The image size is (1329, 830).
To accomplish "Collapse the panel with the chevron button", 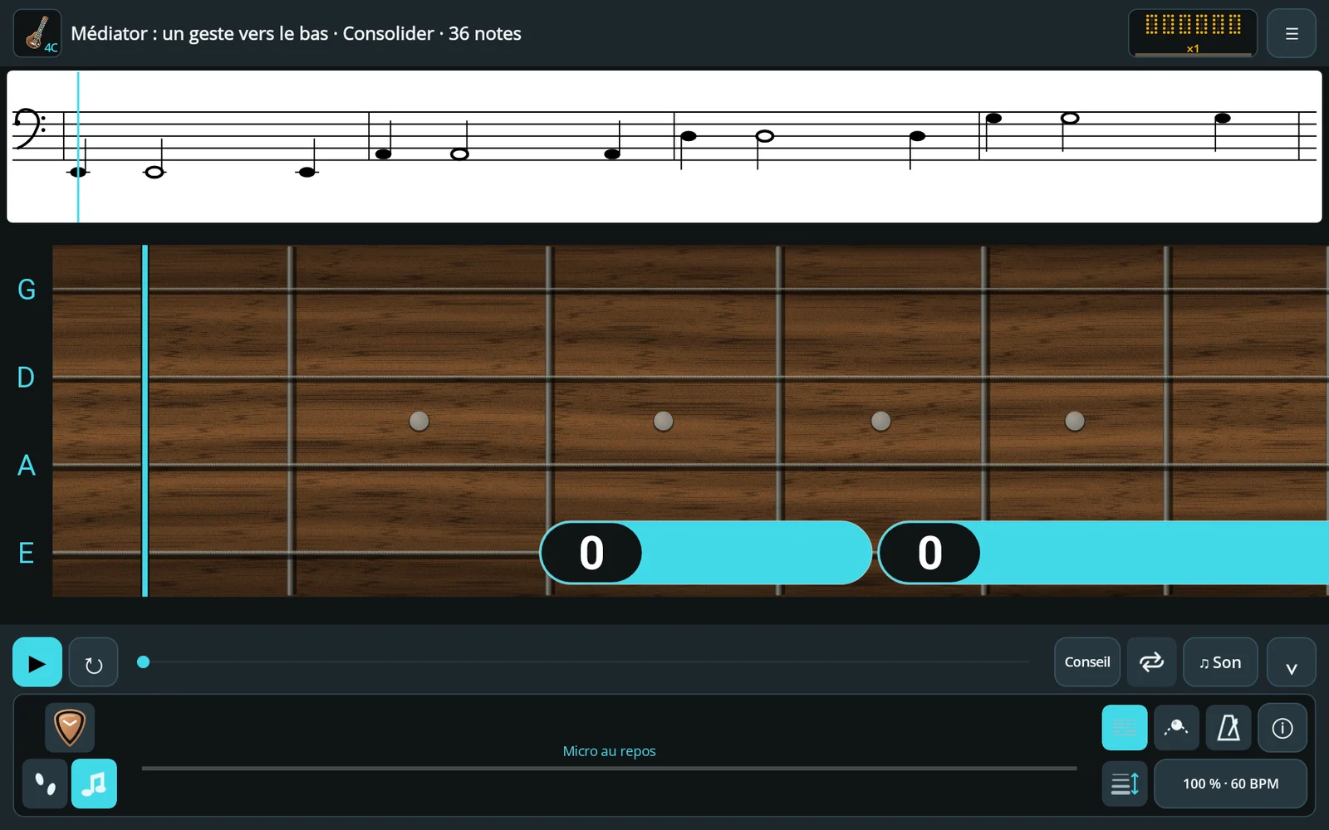I will (x=1292, y=662).
